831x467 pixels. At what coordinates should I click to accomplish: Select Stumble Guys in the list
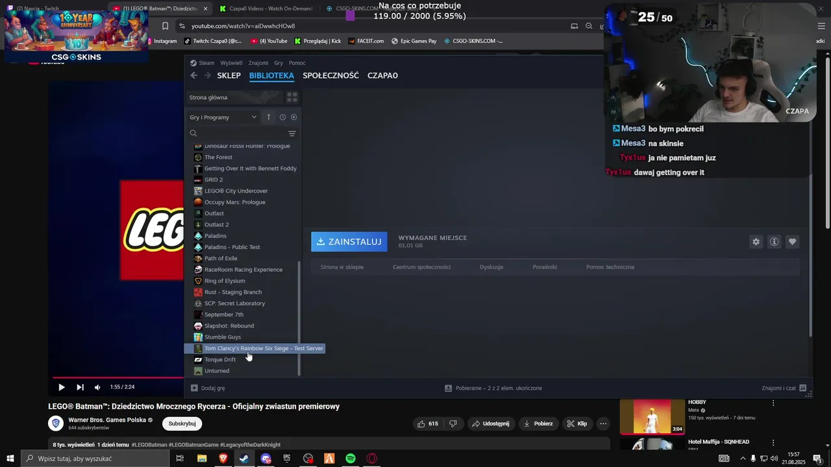point(222,337)
